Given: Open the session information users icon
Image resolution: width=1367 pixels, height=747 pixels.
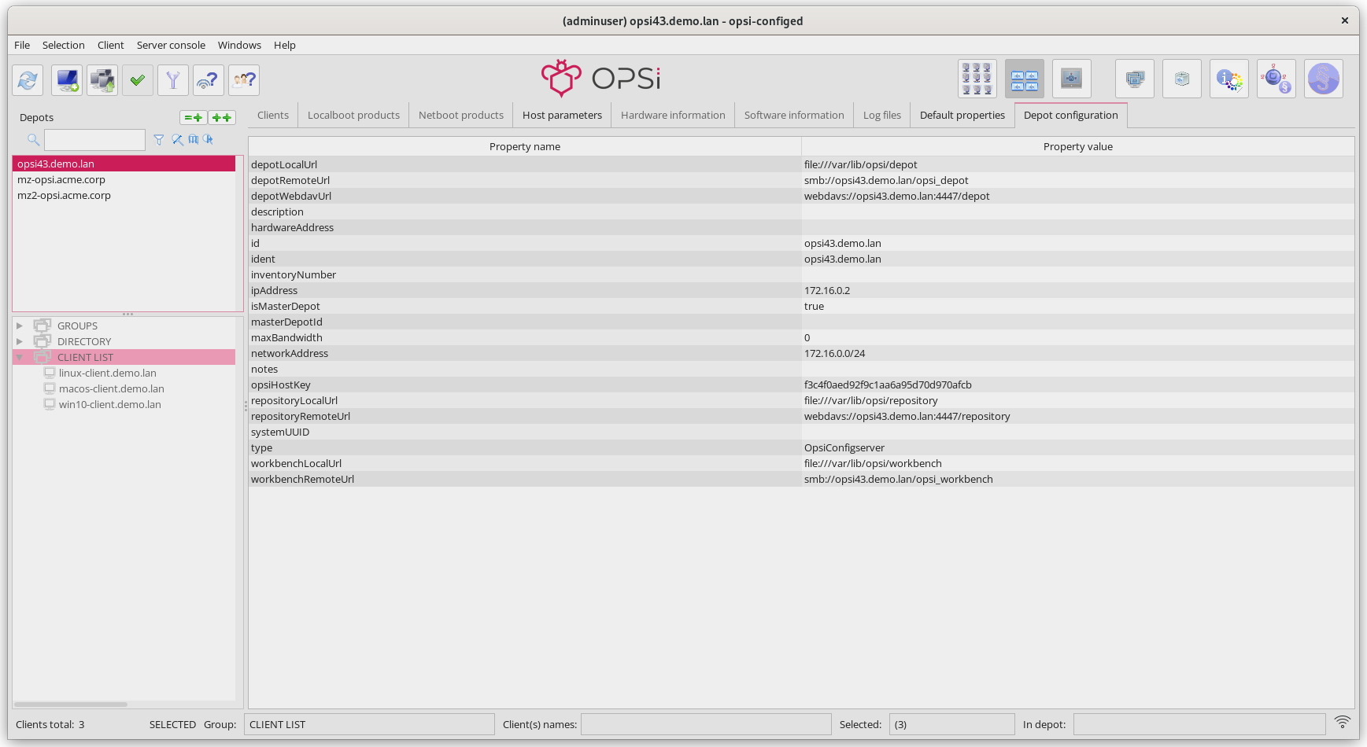Looking at the screenshot, I should coord(244,80).
